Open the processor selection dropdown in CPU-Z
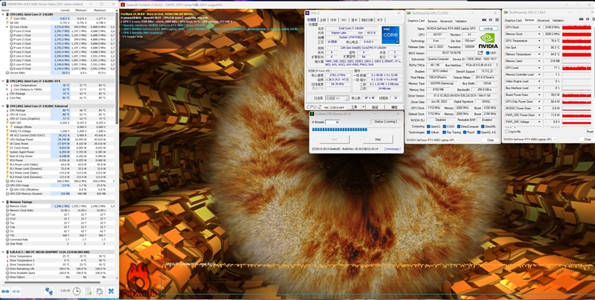The width and height of the screenshot is (595, 300). (337, 98)
